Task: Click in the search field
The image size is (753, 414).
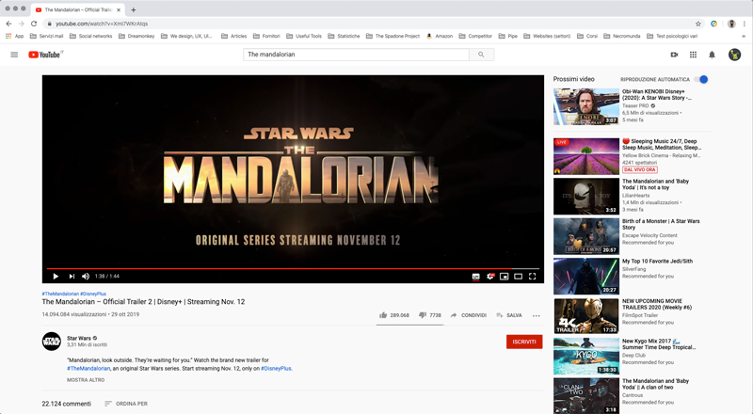Action: coord(357,55)
